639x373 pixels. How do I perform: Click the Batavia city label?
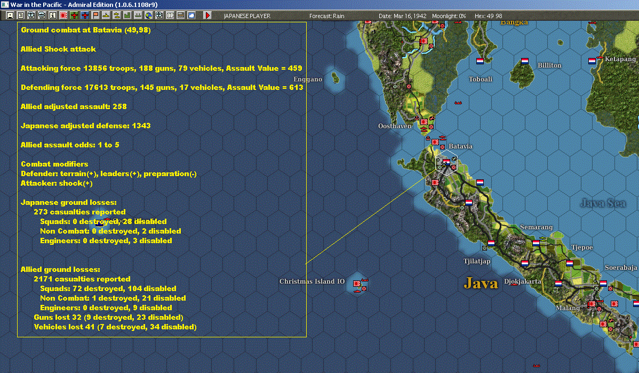(460, 146)
